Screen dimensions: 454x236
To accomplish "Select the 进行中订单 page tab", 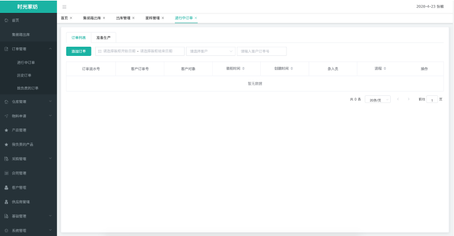I will (183, 18).
